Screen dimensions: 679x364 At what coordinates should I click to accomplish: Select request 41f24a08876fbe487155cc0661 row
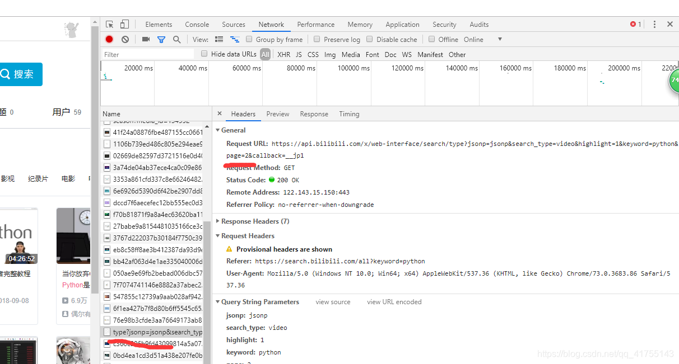click(152, 132)
